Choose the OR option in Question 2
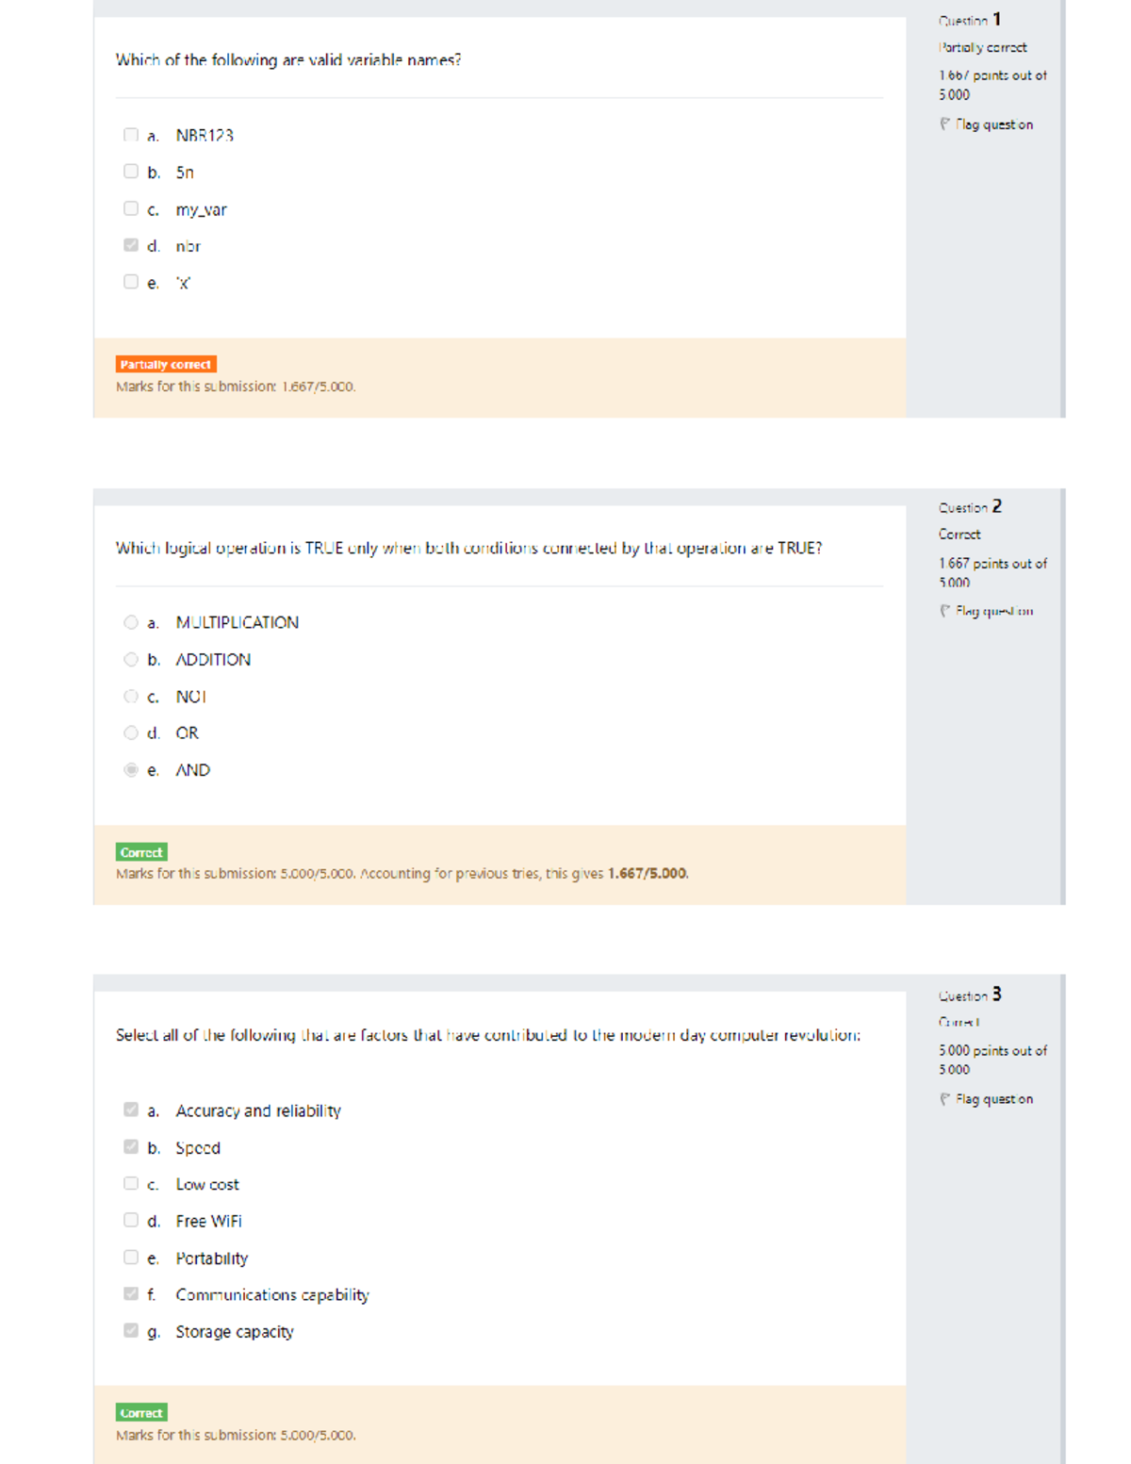 (131, 732)
